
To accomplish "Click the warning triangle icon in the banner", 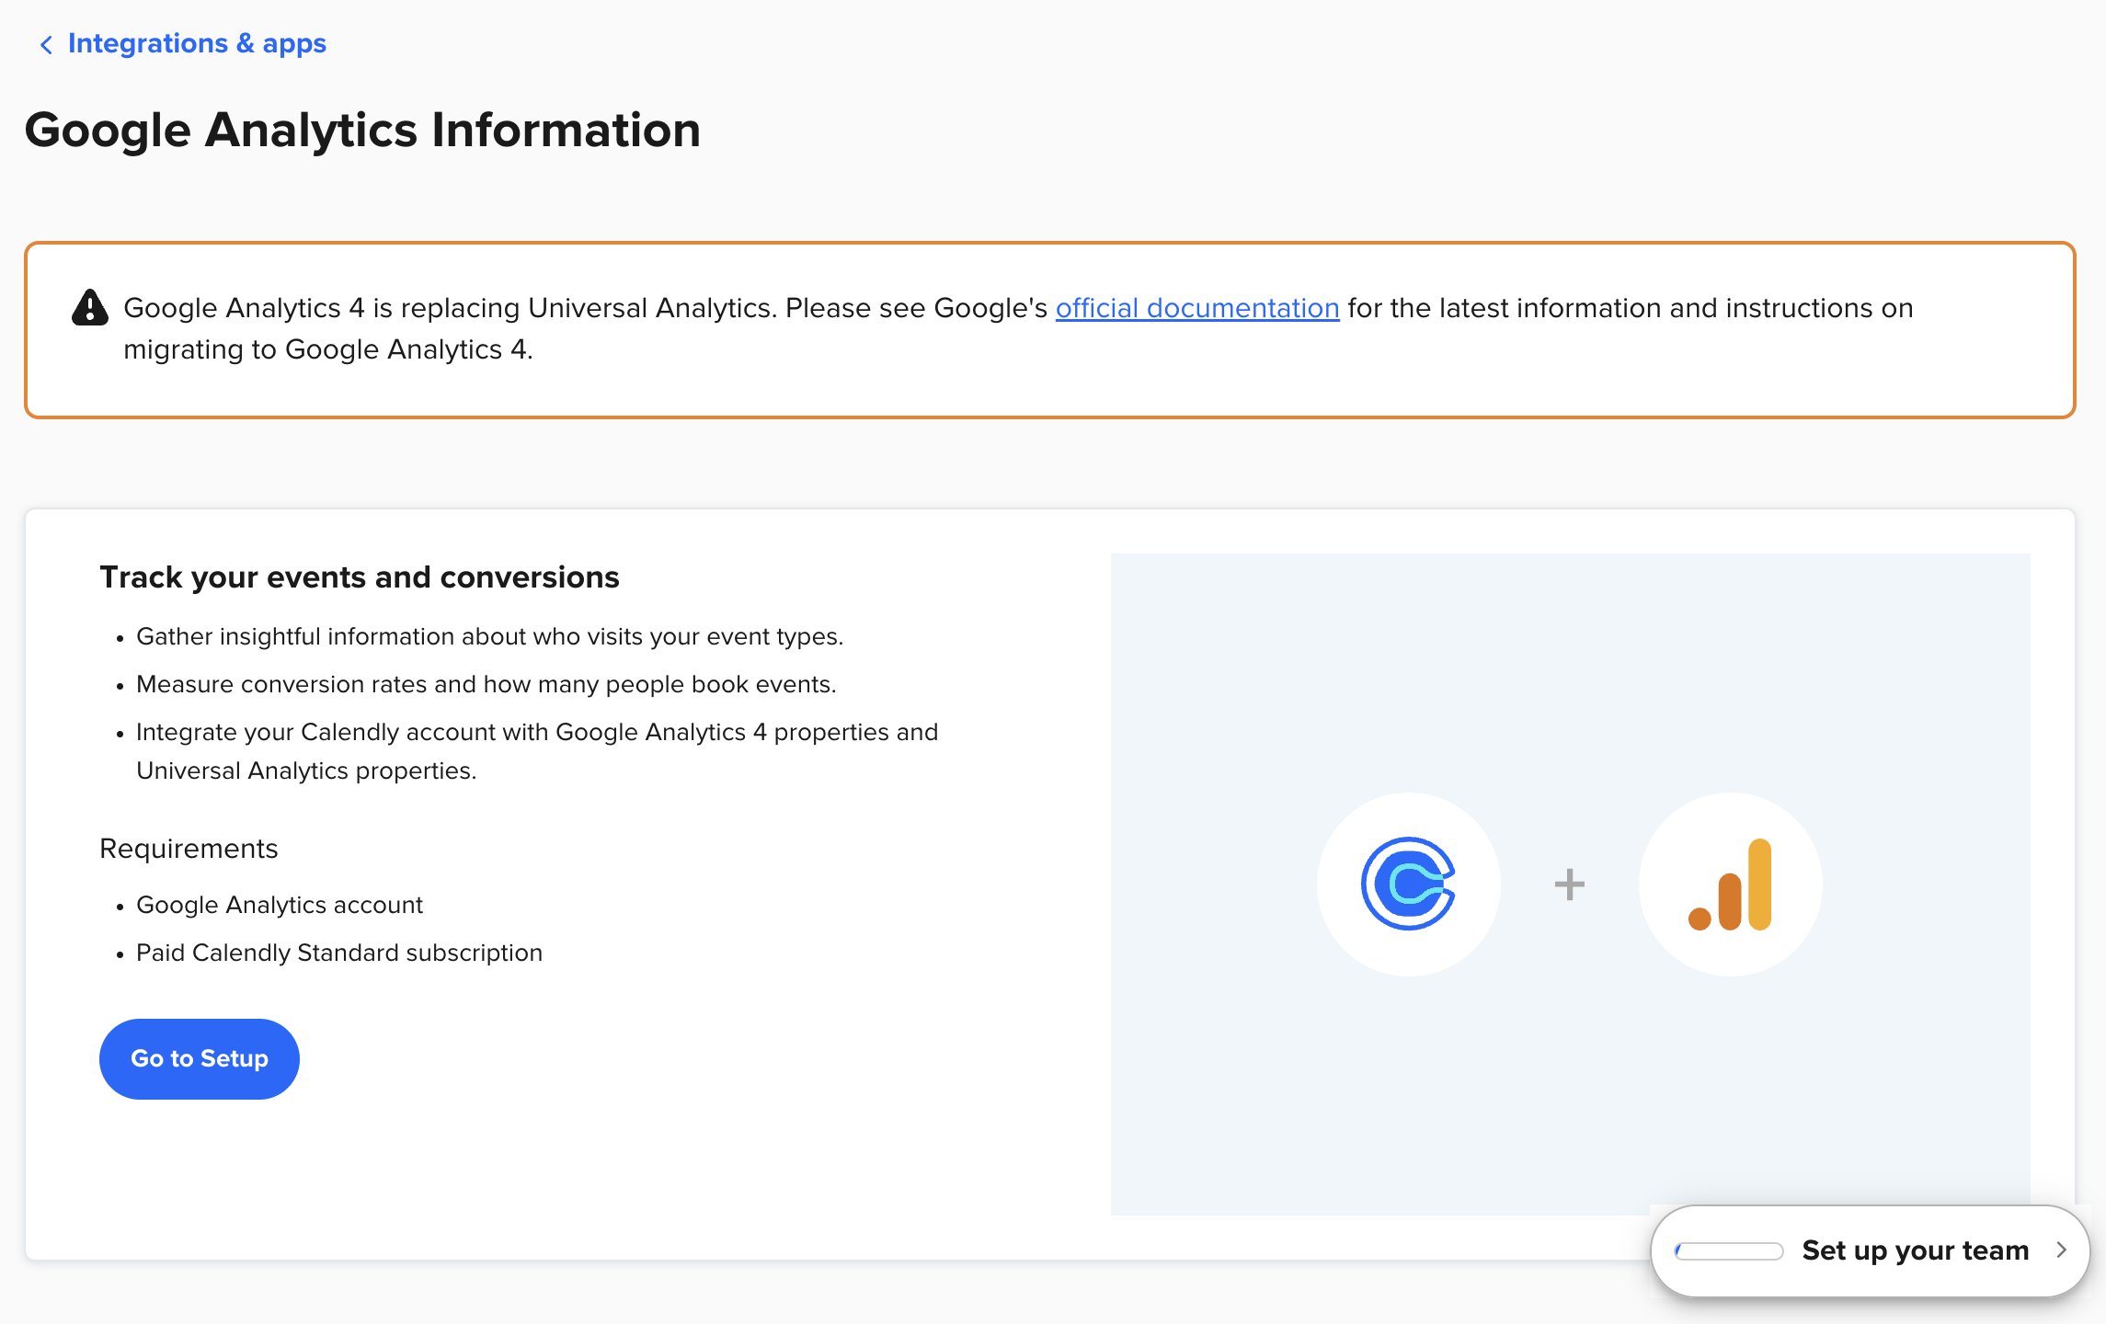I will (90, 307).
